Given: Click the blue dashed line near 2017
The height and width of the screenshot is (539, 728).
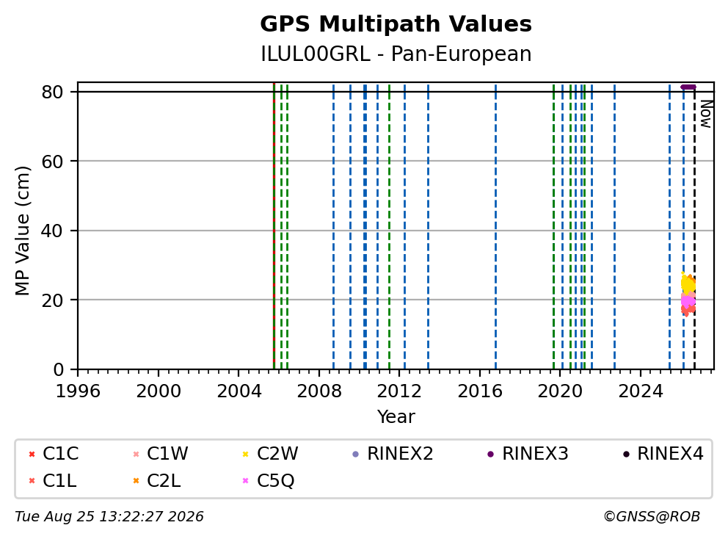Looking at the screenshot, I should click(x=495, y=226).
